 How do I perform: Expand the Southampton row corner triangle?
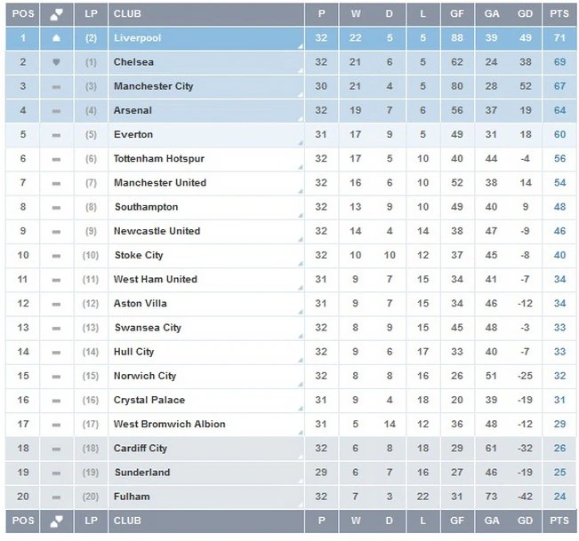tap(300, 214)
